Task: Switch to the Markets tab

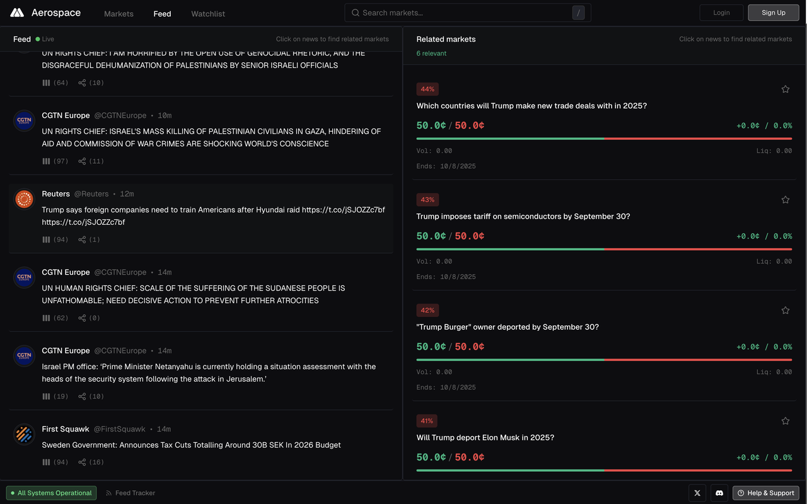Action: click(119, 13)
